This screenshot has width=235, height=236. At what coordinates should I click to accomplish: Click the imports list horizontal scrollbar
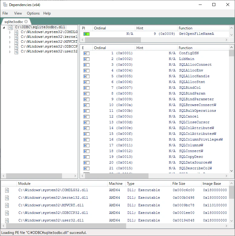click(113, 40)
